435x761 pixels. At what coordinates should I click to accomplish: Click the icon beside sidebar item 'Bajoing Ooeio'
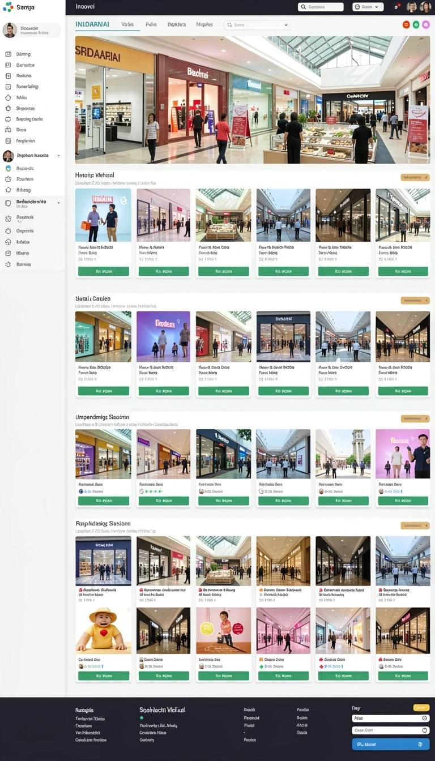coord(8,119)
